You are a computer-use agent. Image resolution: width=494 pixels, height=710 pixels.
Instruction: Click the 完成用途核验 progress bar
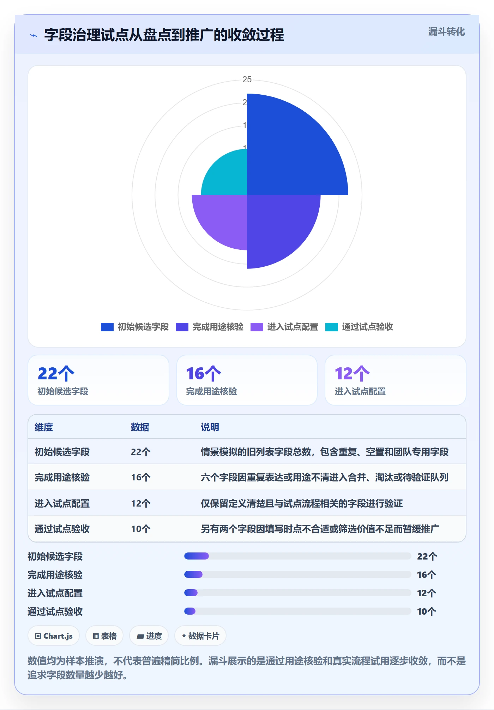[297, 575]
